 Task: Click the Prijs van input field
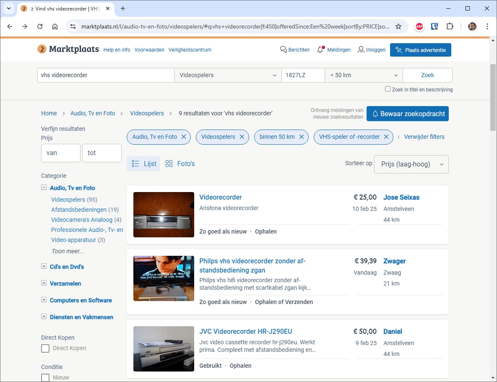click(60, 153)
